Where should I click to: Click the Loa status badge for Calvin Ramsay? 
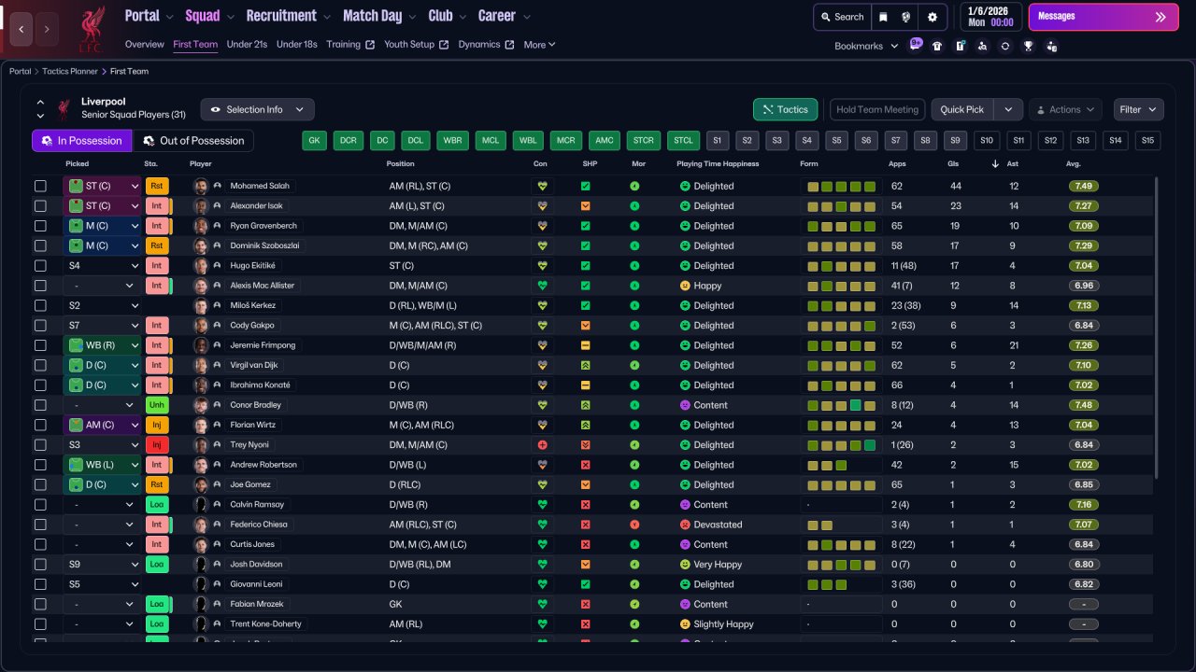(157, 505)
